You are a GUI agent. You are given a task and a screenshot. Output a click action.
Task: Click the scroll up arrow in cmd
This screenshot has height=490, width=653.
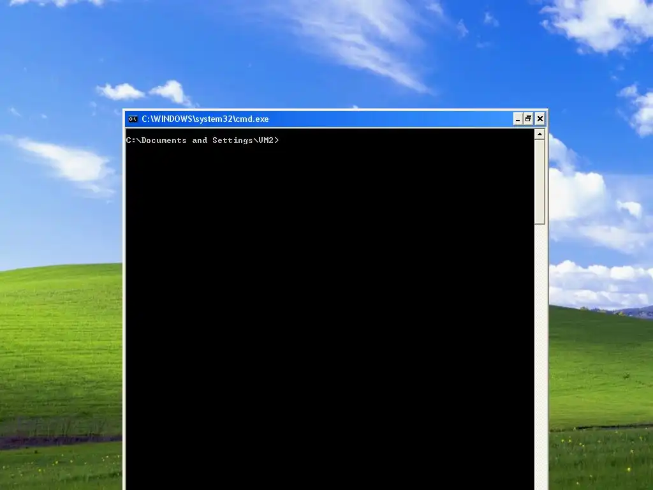click(x=539, y=134)
